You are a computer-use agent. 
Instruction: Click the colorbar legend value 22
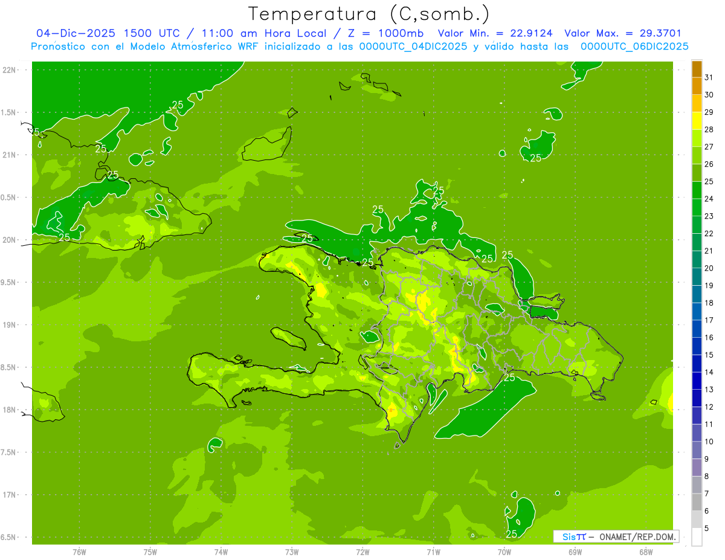709,234
